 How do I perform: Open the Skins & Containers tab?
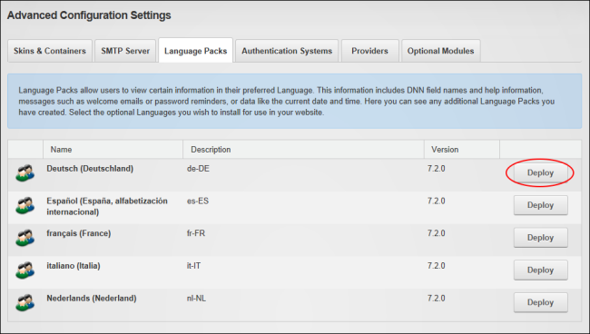point(50,51)
